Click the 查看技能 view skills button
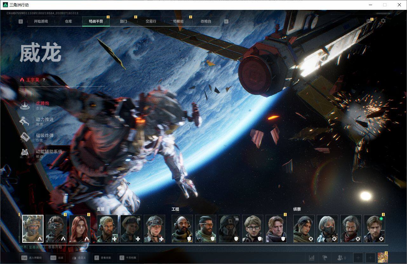The width and height of the screenshot is (407, 264). [x=103, y=258]
